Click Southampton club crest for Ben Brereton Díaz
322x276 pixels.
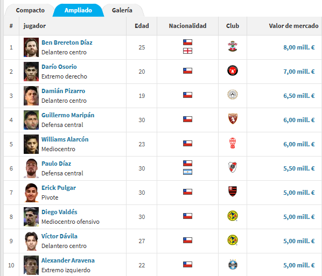233,46
